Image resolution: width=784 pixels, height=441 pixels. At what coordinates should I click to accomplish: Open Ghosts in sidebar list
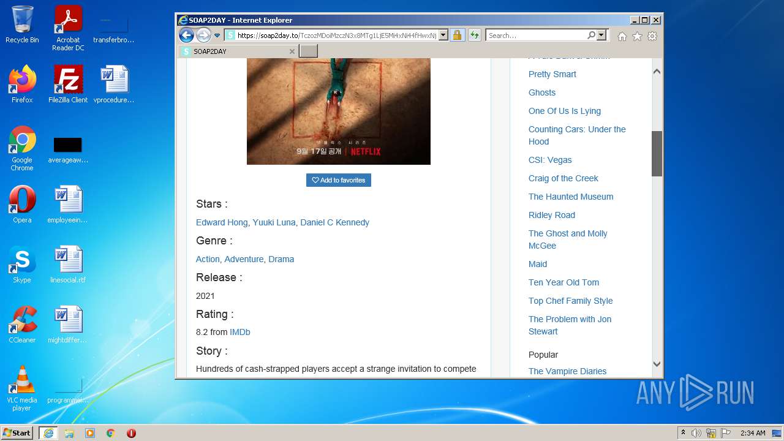pyautogui.click(x=542, y=92)
